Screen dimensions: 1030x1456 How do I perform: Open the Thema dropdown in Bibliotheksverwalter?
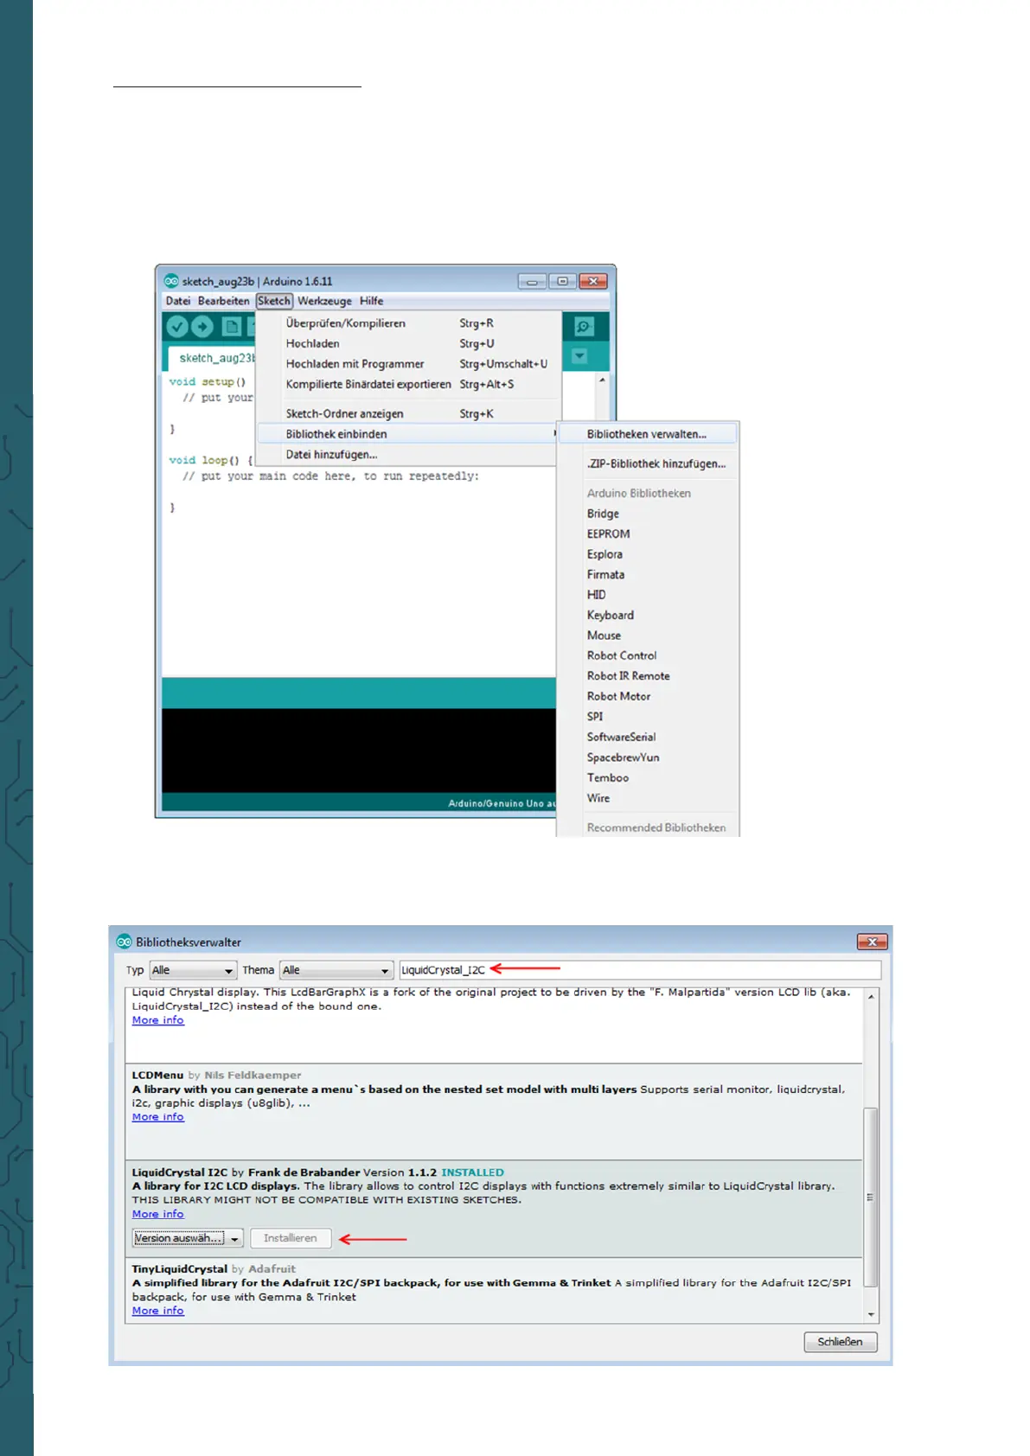pos(336,970)
